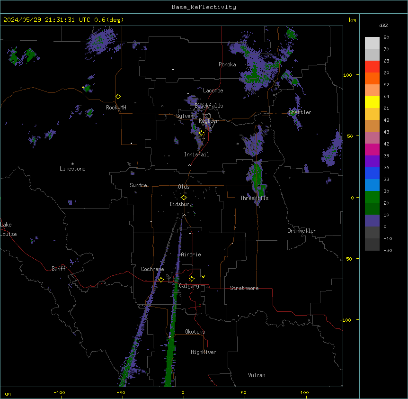Select the Cochrane label

[x=152, y=269]
